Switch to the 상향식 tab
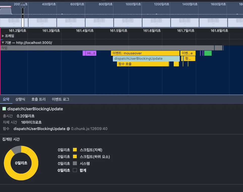 20,99
